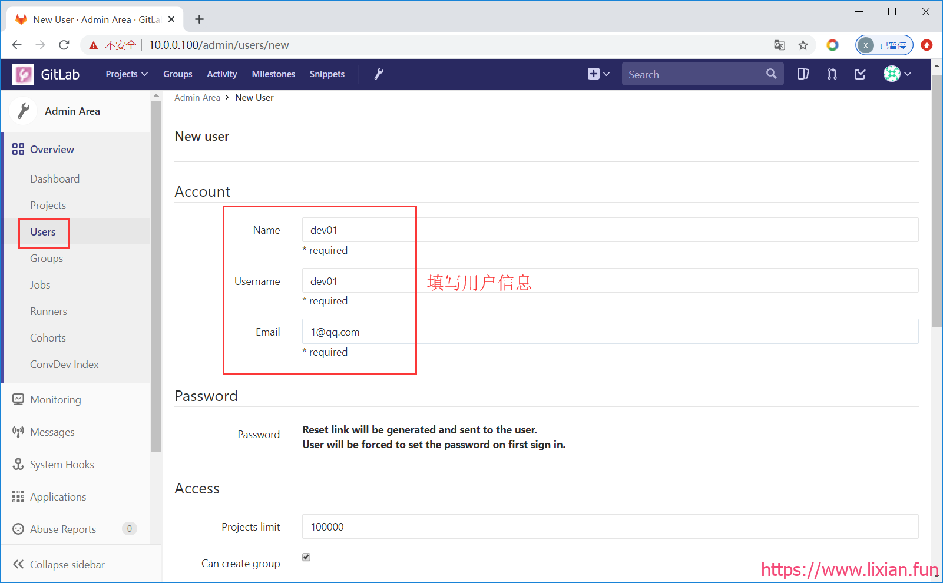Open Milestones in the top navbar

pyautogui.click(x=273, y=74)
